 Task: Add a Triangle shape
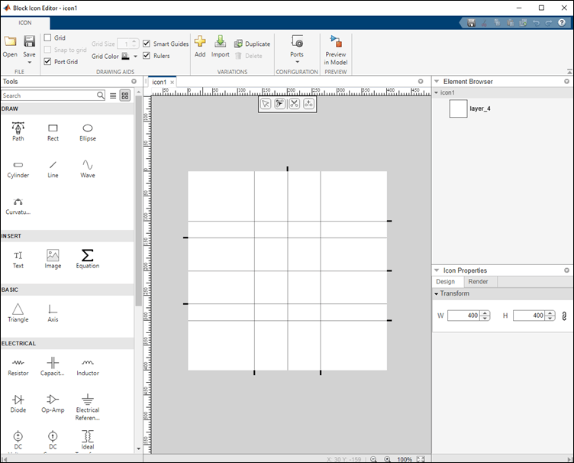[x=18, y=313]
